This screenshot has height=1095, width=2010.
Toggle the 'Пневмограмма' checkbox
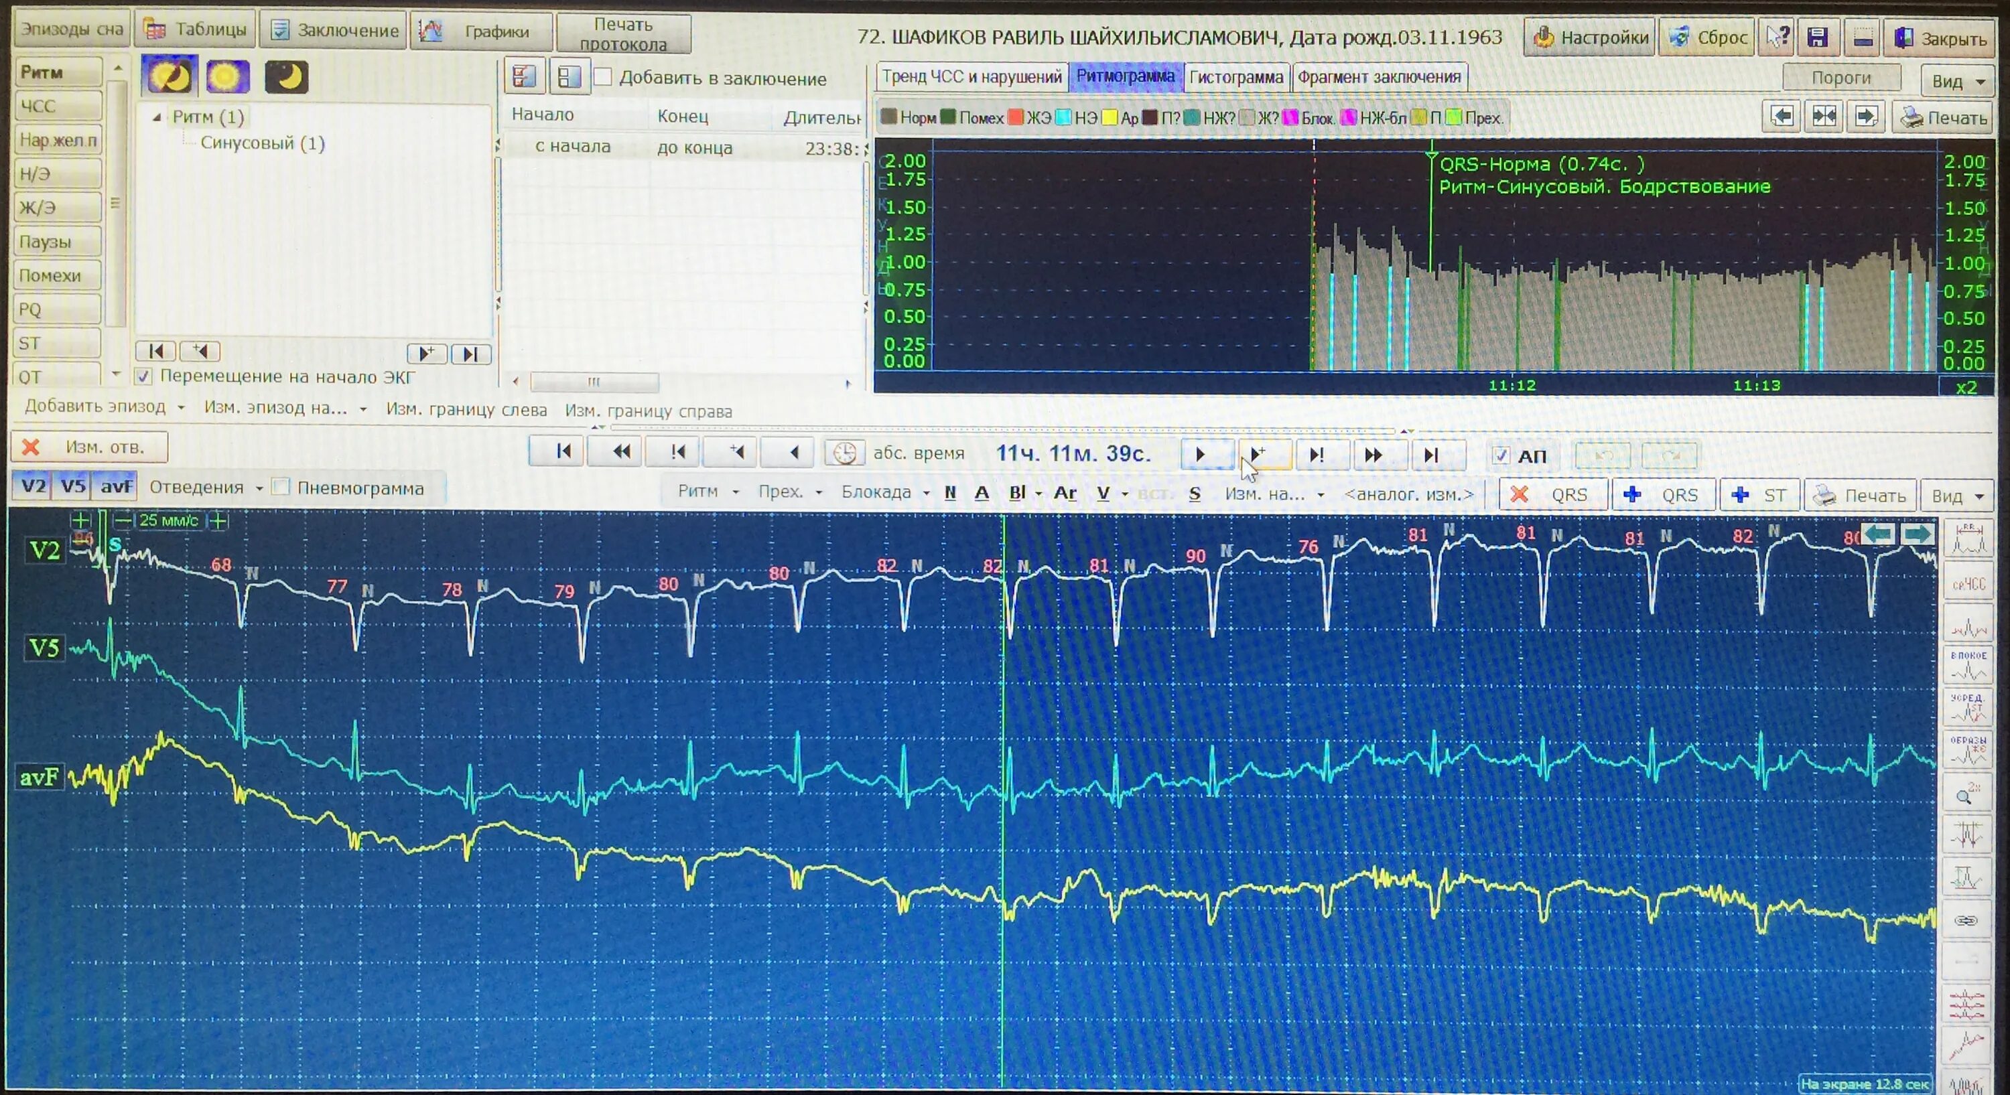[x=281, y=488]
